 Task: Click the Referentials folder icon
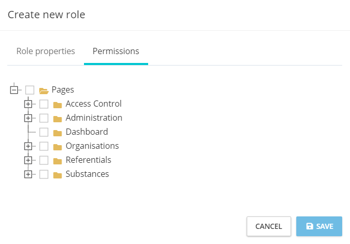coord(58,160)
